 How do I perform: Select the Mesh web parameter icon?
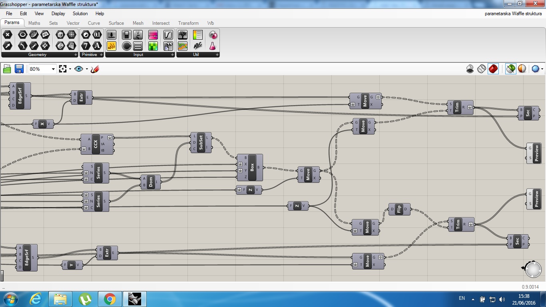tap(72, 35)
